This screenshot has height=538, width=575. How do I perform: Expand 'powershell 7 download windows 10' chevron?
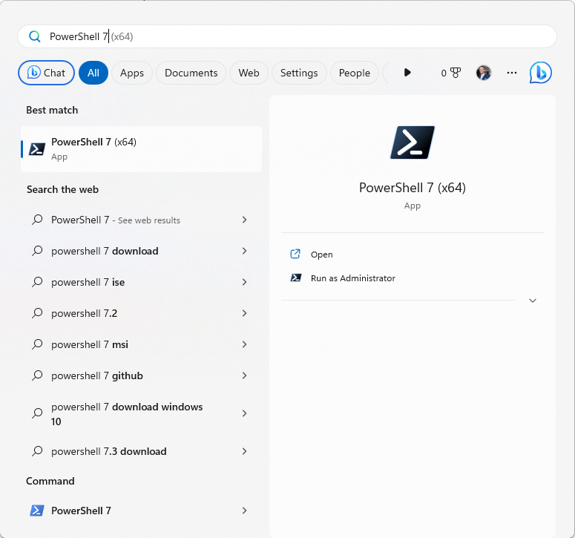click(x=244, y=413)
